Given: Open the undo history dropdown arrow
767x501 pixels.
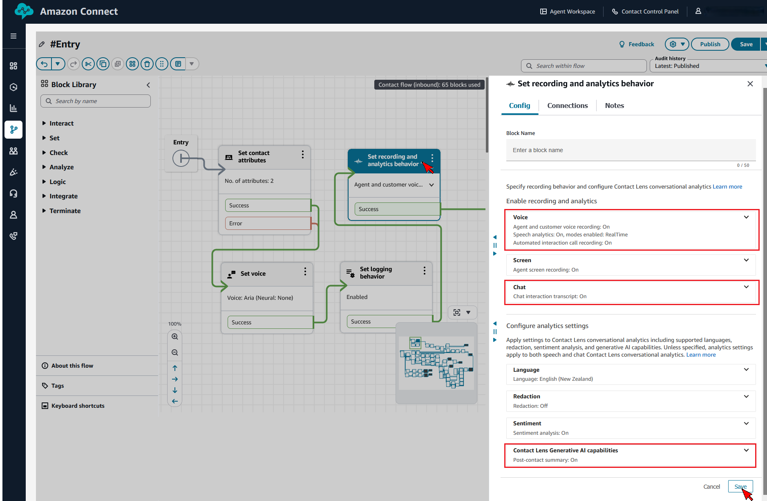Looking at the screenshot, I should pyautogui.click(x=58, y=64).
